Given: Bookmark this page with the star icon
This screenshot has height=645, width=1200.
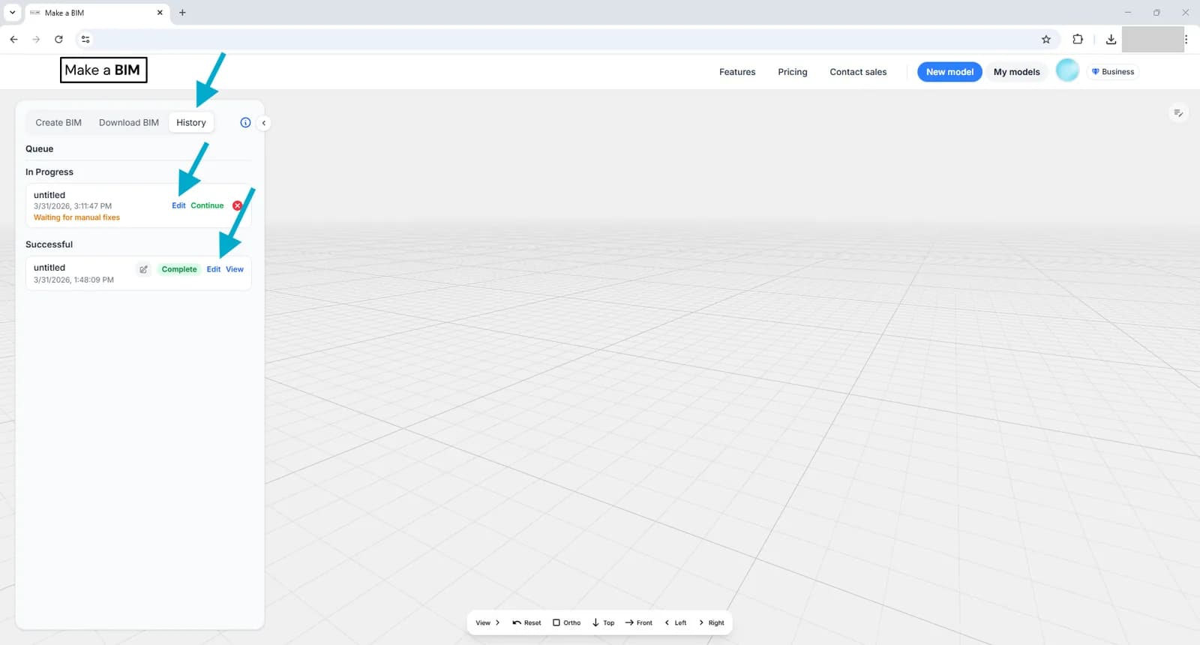Looking at the screenshot, I should point(1045,39).
